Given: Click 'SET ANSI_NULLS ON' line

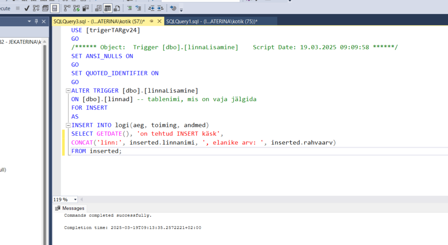Looking at the screenshot, I should click(x=102, y=56).
